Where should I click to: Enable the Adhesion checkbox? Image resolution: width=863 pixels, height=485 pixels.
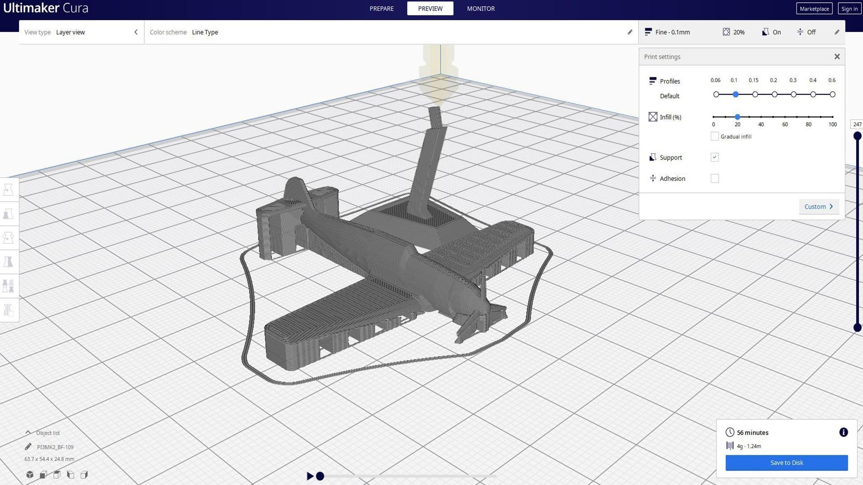point(715,178)
